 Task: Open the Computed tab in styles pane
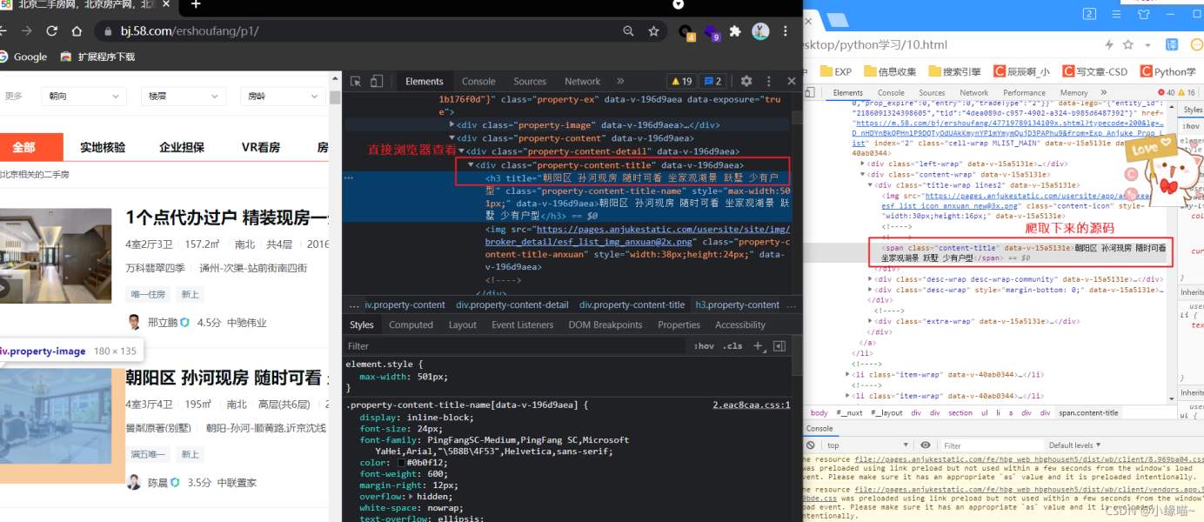[x=411, y=325]
